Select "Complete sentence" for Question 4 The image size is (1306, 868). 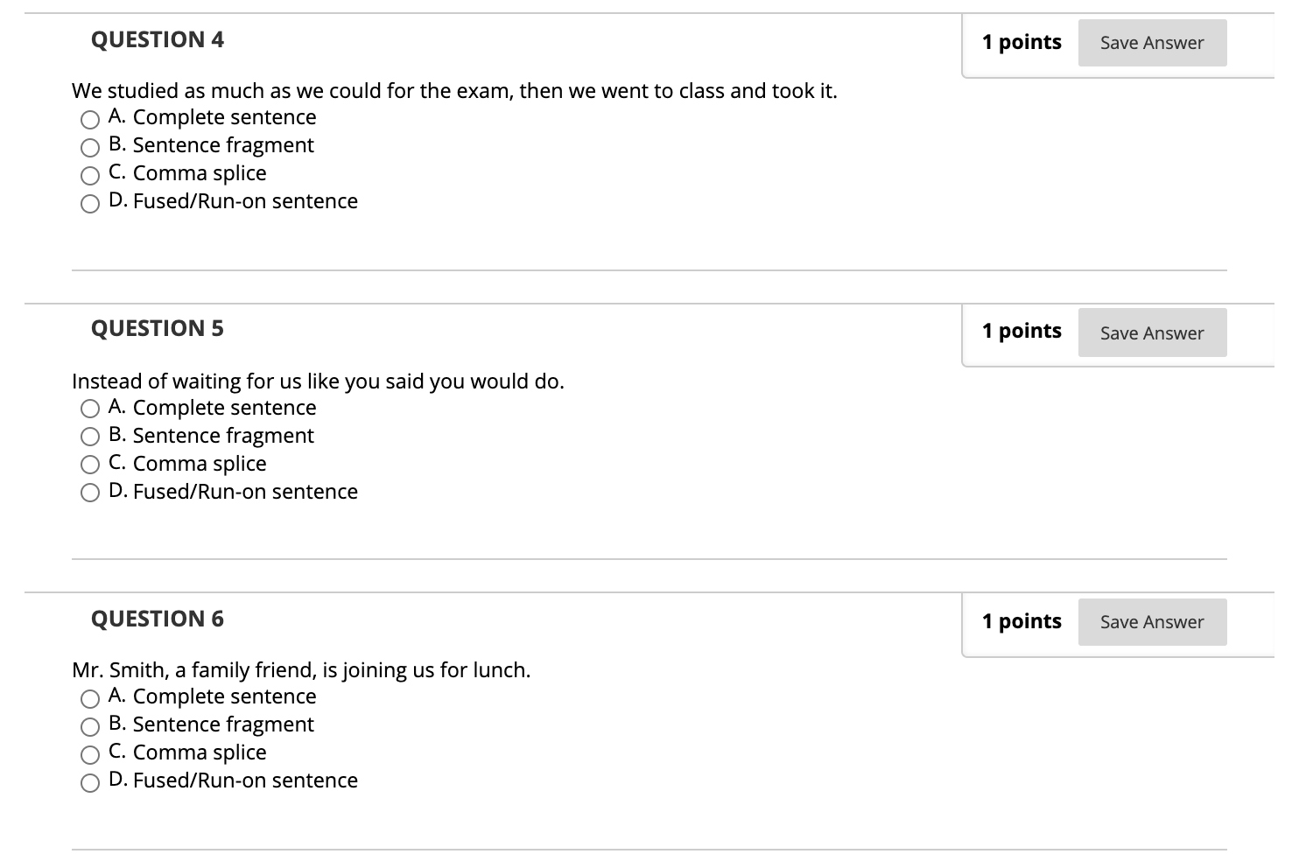coord(90,119)
